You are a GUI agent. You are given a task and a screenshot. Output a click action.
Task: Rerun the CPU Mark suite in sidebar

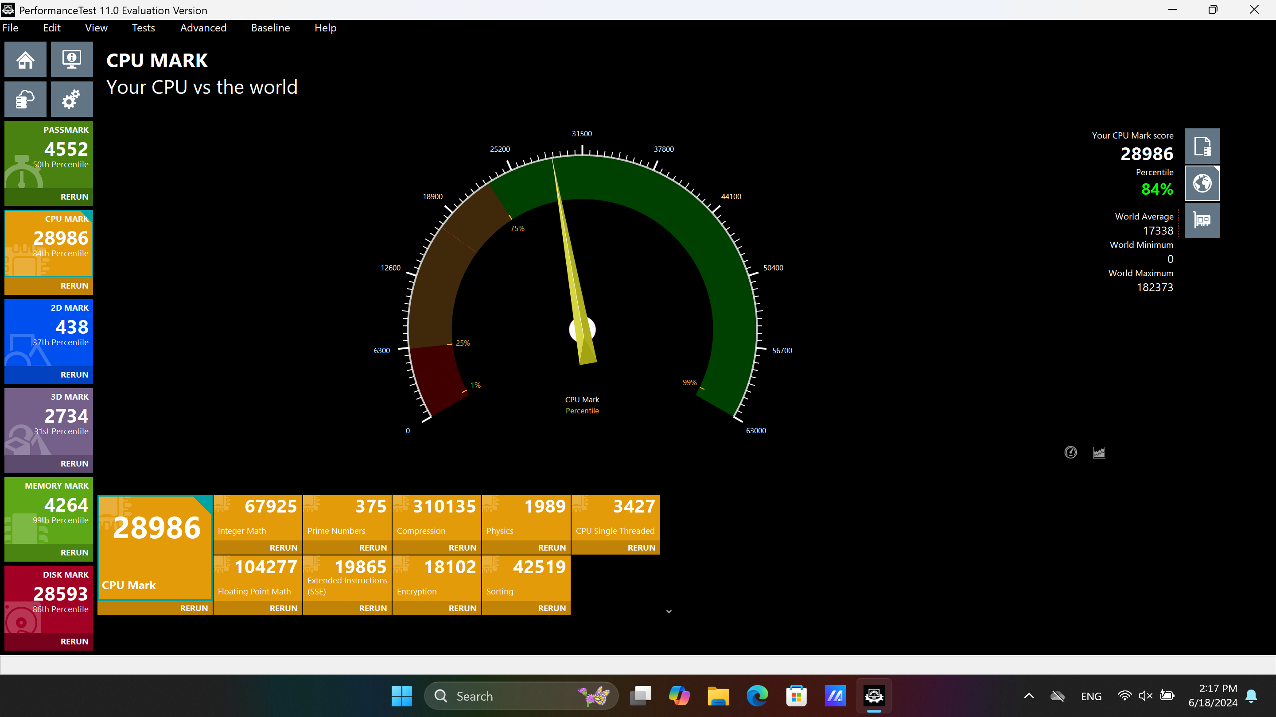pyautogui.click(x=74, y=286)
